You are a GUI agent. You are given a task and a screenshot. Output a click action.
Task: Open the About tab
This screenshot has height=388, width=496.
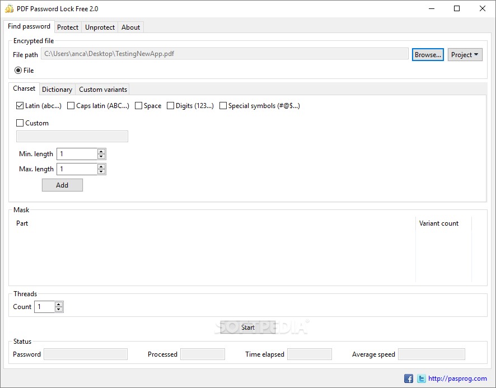coord(130,27)
